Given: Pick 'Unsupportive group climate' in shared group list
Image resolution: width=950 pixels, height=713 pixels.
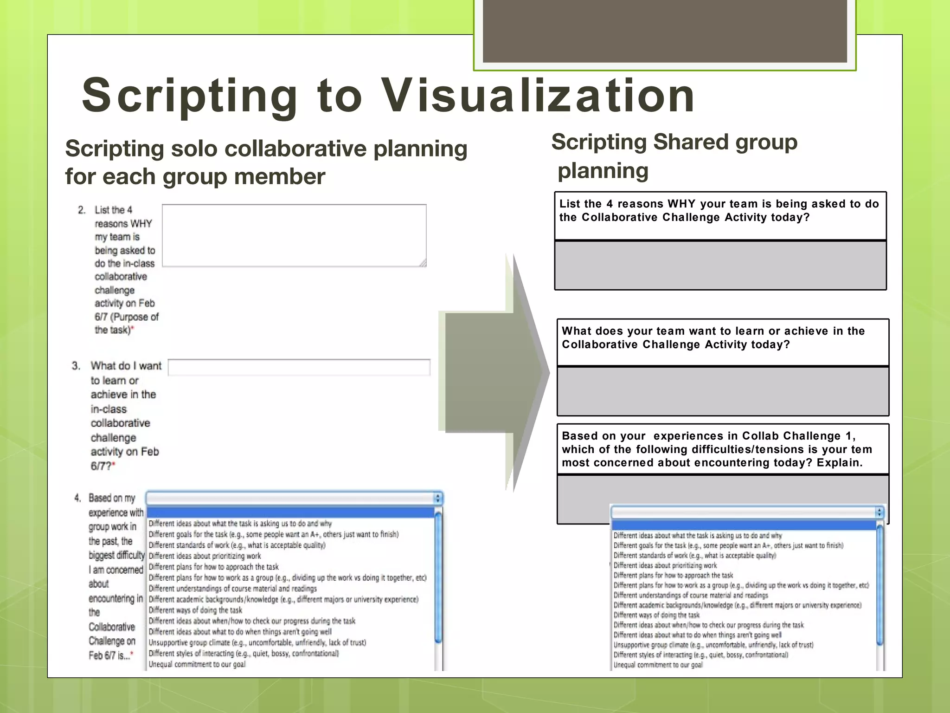Looking at the screenshot, I should click(713, 645).
